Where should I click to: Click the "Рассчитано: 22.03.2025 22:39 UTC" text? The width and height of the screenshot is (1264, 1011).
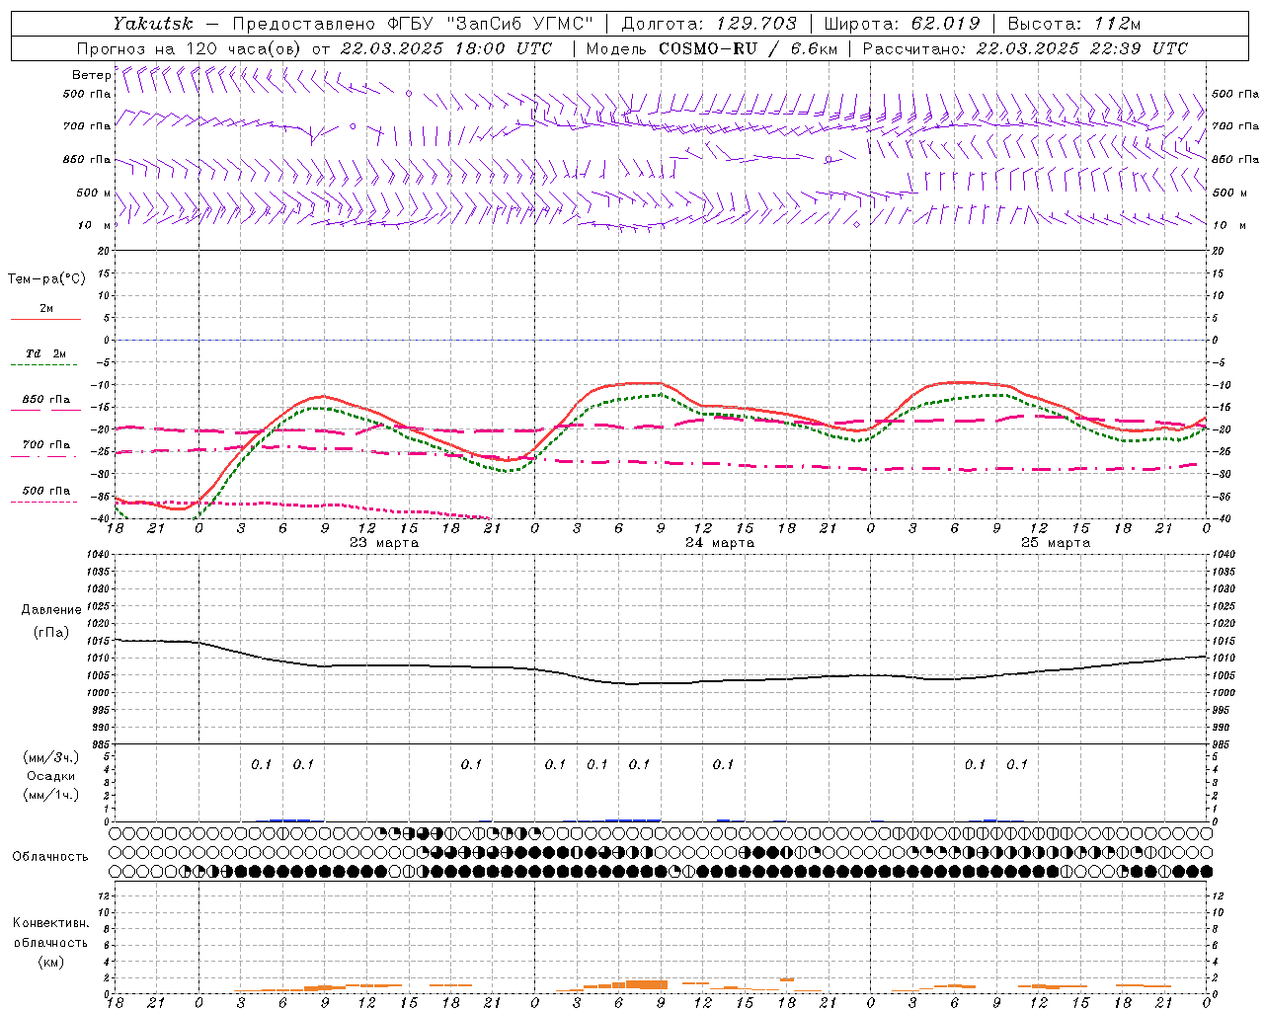click(1025, 48)
